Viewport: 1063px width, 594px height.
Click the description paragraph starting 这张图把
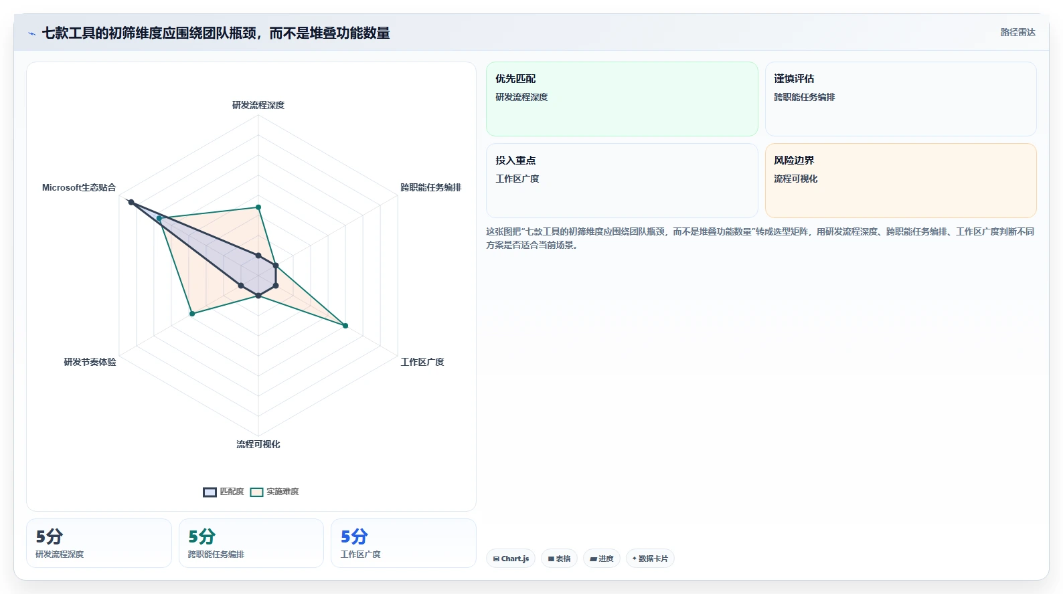[x=760, y=238]
